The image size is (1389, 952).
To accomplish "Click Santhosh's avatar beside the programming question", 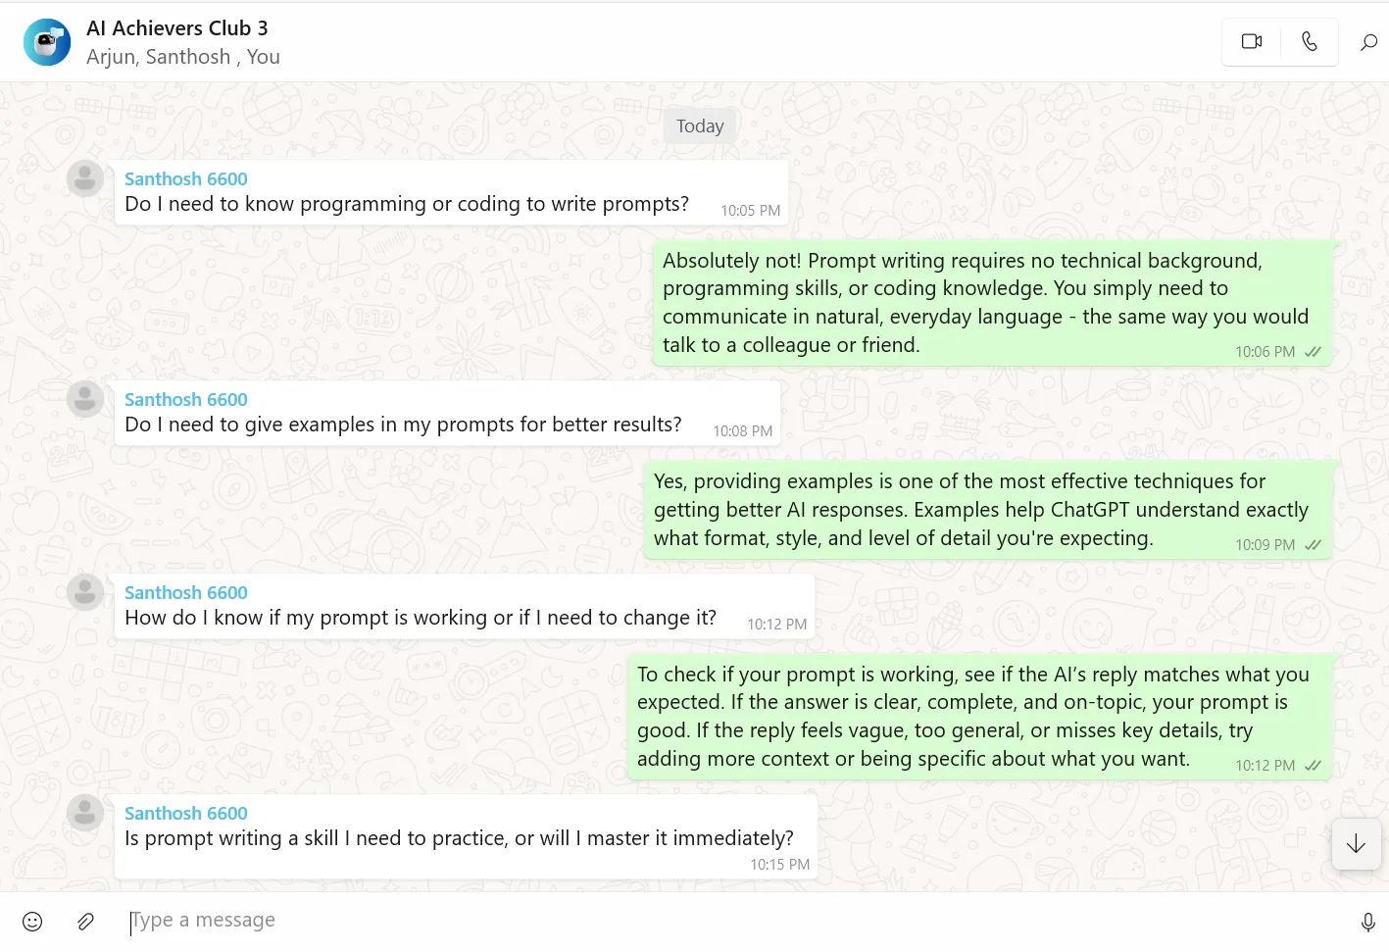I will coord(85,178).
